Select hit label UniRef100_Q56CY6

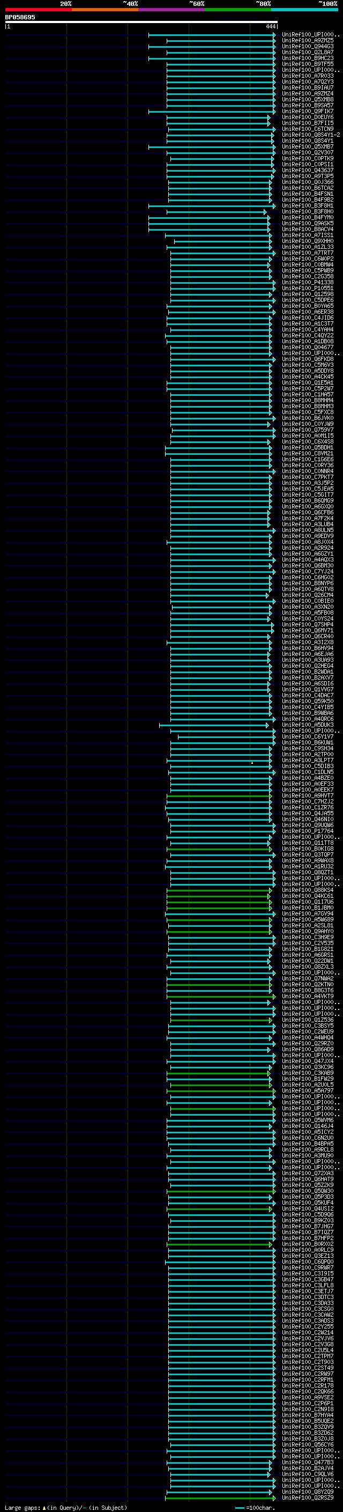(x=308, y=1445)
